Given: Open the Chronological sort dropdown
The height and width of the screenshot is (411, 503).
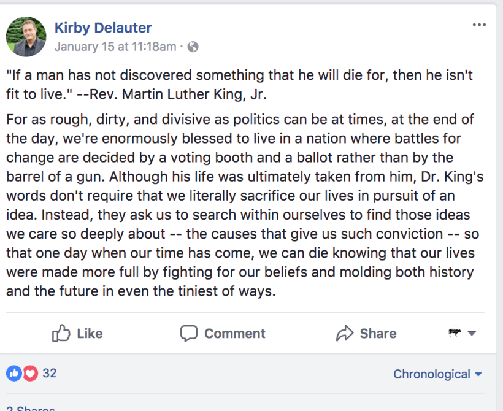Looking at the screenshot, I should (437, 374).
